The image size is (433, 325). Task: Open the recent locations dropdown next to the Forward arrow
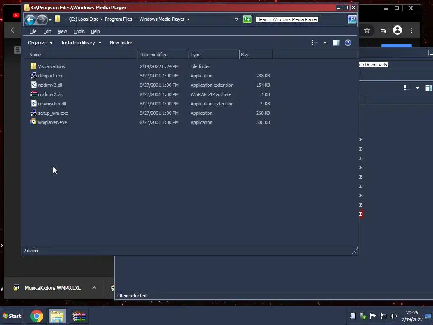(50, 19)
